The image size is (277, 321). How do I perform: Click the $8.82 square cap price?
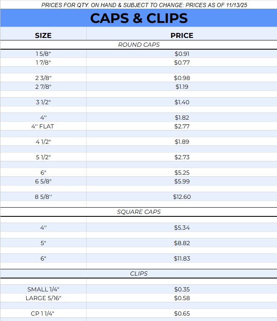(182, 243)
